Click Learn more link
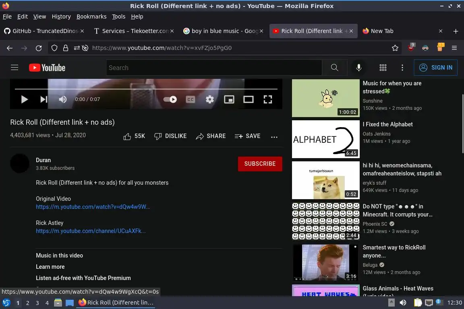Screen dimensions: 464x309 [x=50, y=267]
